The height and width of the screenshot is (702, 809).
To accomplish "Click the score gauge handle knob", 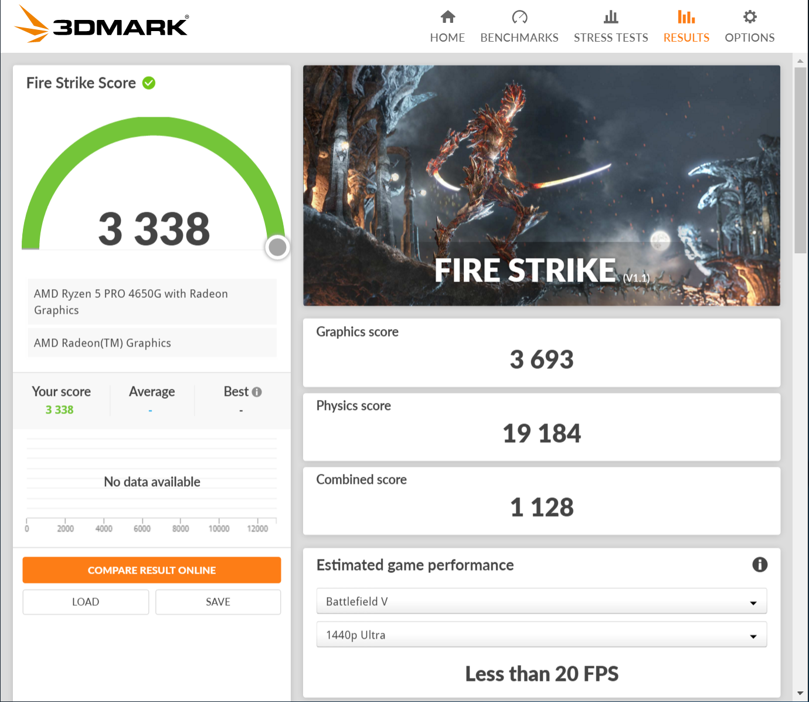I will [x=277, y=247].
